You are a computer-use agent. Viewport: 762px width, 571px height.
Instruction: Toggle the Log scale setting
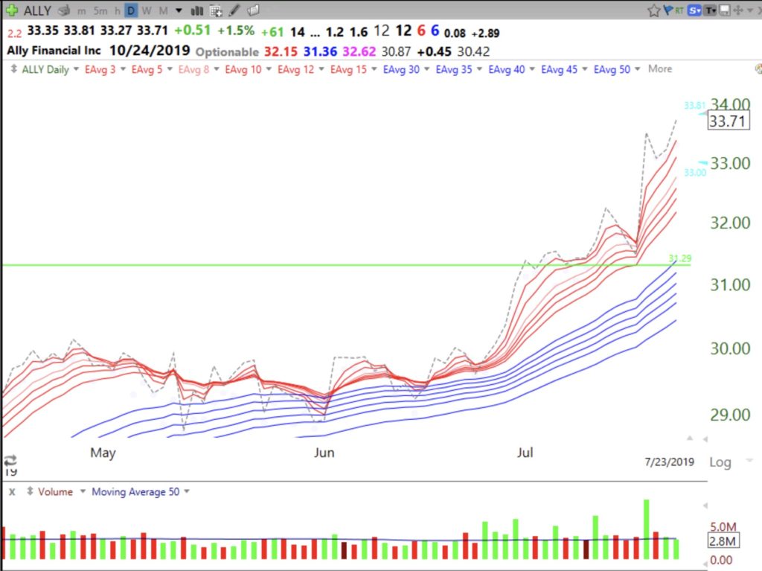point(720,462)
